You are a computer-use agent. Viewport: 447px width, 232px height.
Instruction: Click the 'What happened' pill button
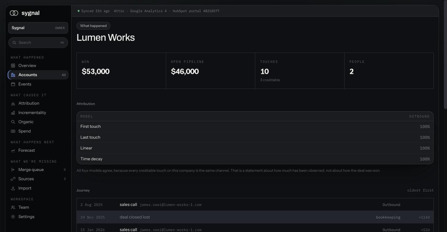pyautogui.click(x=93, y=26)
